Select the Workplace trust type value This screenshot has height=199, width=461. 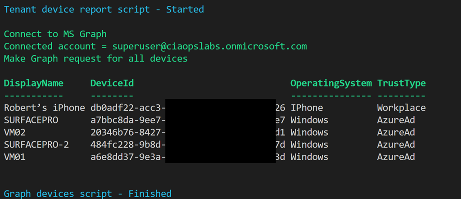[x=401, y=108]
